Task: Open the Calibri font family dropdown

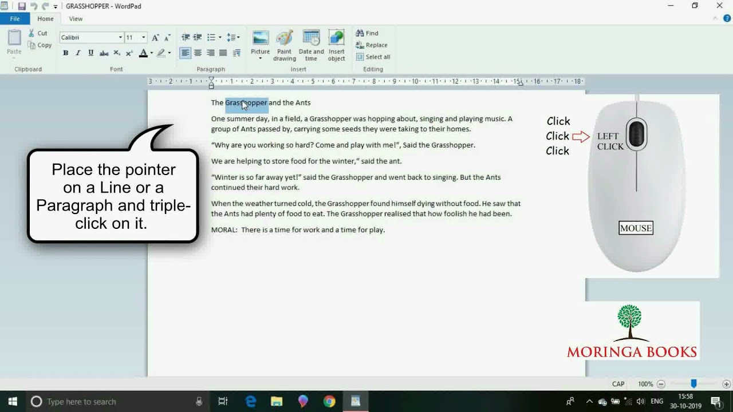Action: [120, 38]
